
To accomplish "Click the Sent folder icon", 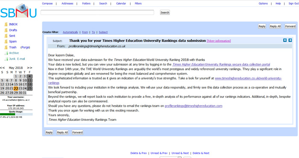I will (x=6, y=36).
